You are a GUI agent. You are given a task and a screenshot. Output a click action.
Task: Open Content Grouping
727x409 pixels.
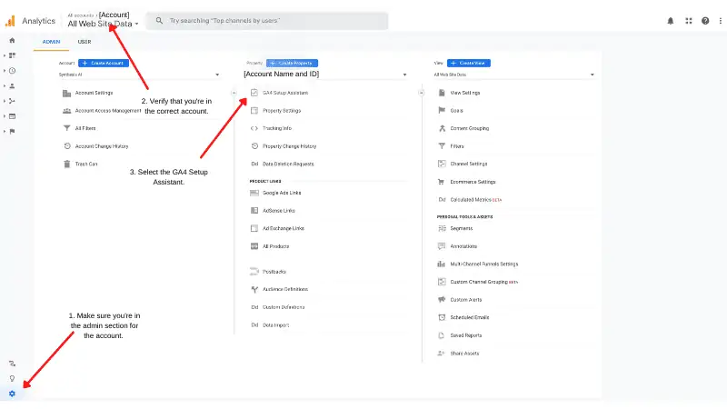coord(469,128)
